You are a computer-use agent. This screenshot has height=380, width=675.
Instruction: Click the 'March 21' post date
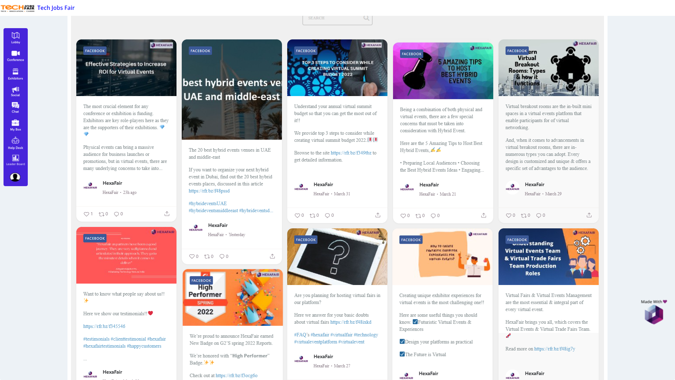point(448,194)
